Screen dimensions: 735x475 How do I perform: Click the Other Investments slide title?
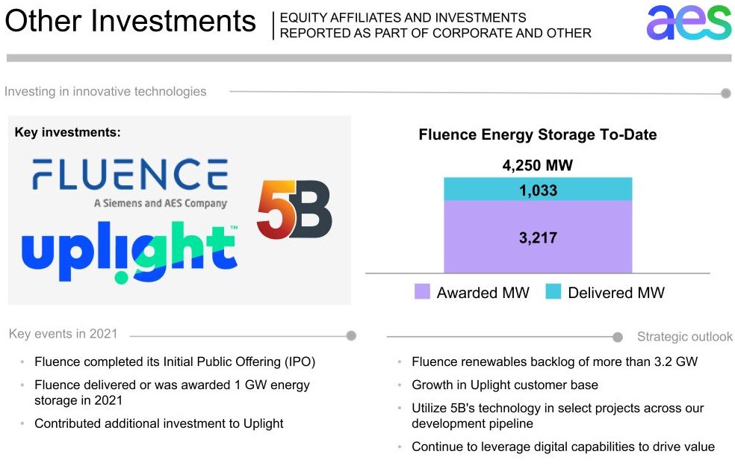(x=130, y=22)
